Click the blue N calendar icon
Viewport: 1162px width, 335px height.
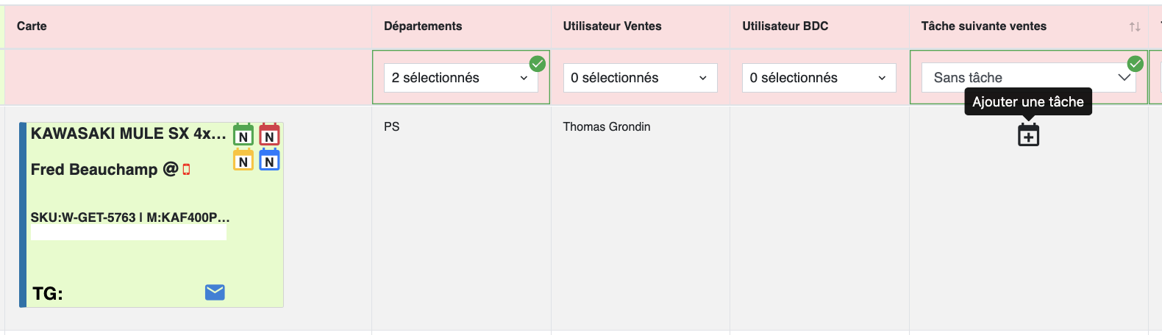[x=269, y=159]
